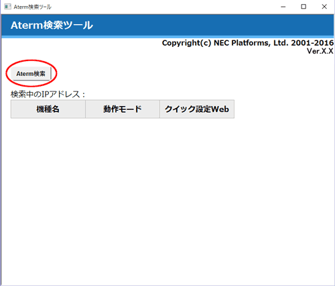The image size is (335, 286).
Task: Select the 機種名 column header
Action: pos(48,109)
